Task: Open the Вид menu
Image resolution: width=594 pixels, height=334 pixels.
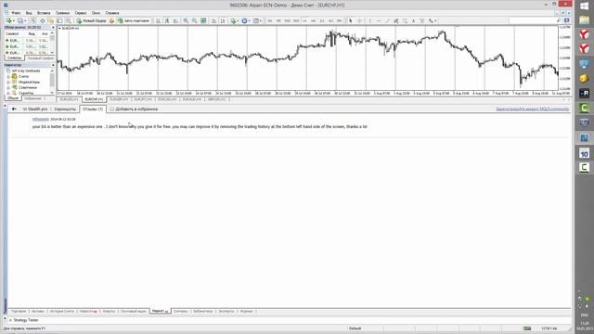Action: coord(29,13)
